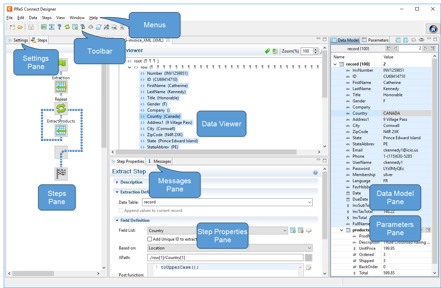
Task: Expand the Description section
Action: pyautogui.click(x=117, y=182)
